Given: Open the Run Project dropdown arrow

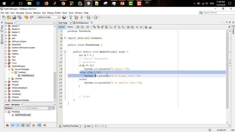Looking at the screenshot, I should pos(85,17).
